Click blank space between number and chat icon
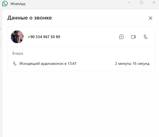The image size is (159, 137). pos(89,37)
